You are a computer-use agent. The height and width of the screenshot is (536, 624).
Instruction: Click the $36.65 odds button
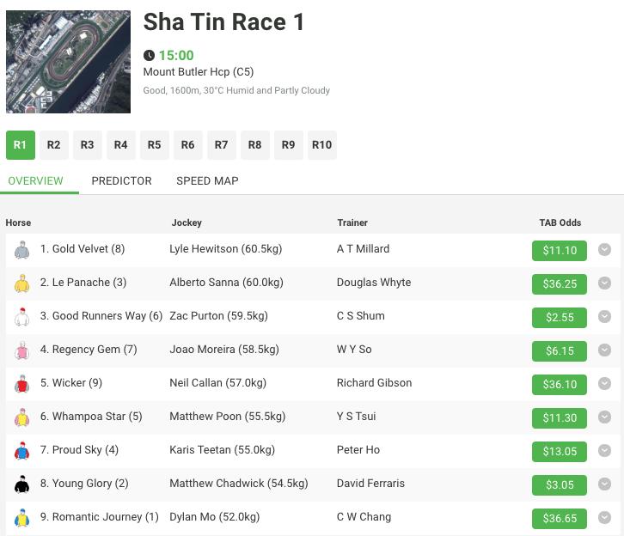coord(560,519)
